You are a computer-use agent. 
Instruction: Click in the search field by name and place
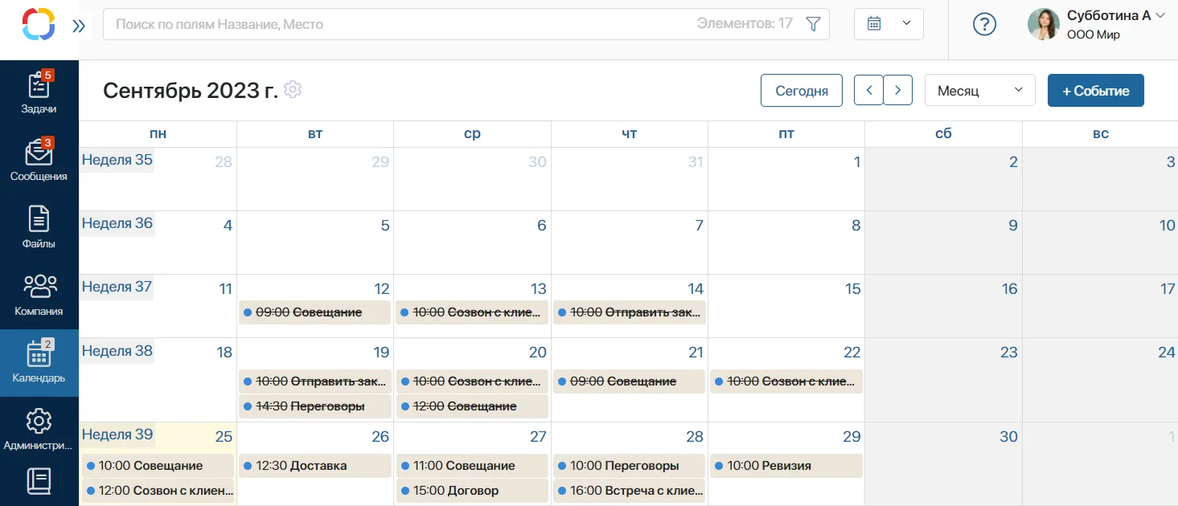point(402,24)
